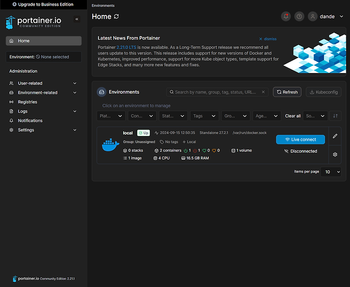Expand the Logs menu

tap(43, 111)
